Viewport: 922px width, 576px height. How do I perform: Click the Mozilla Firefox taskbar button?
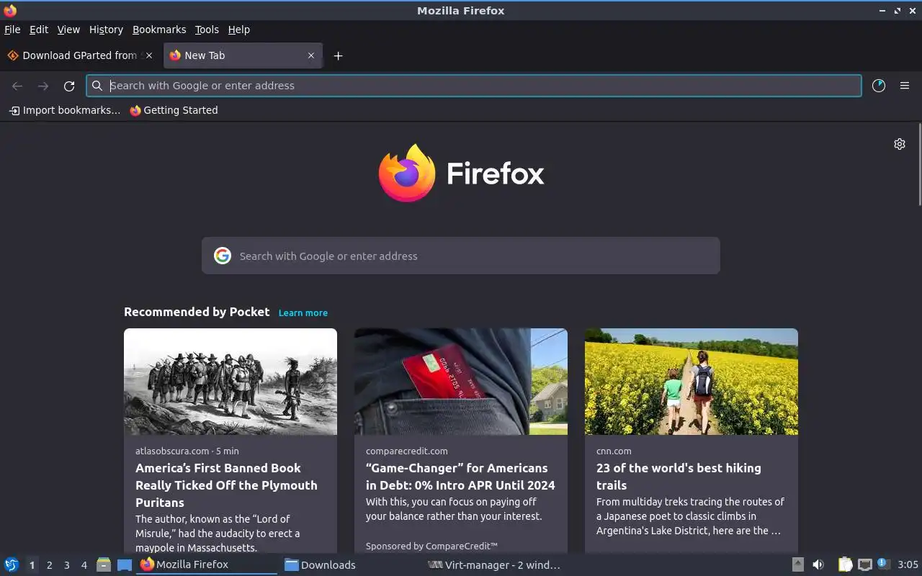[207, 565]
